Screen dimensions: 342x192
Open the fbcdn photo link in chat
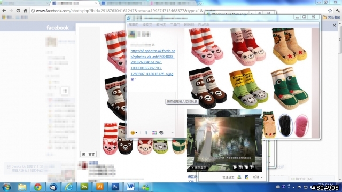(x=153, y=62)
